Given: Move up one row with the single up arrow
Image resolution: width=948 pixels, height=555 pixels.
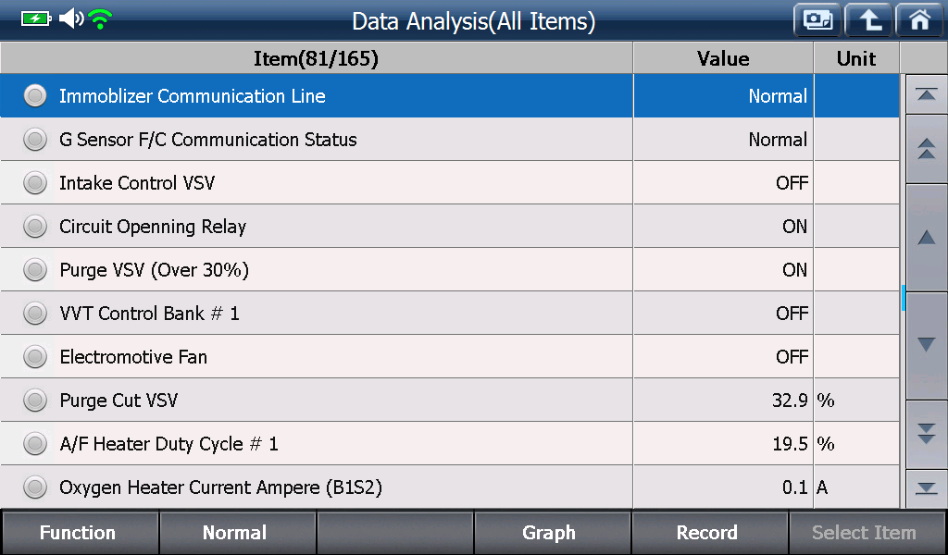Looking at the screenshot, I should pos(926,238).
